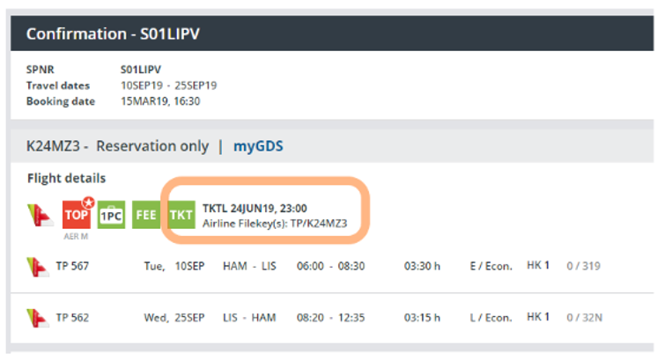Click the 1PC baggage allowance icon
The image size is (665, 361).
click(x=111, y=216)
